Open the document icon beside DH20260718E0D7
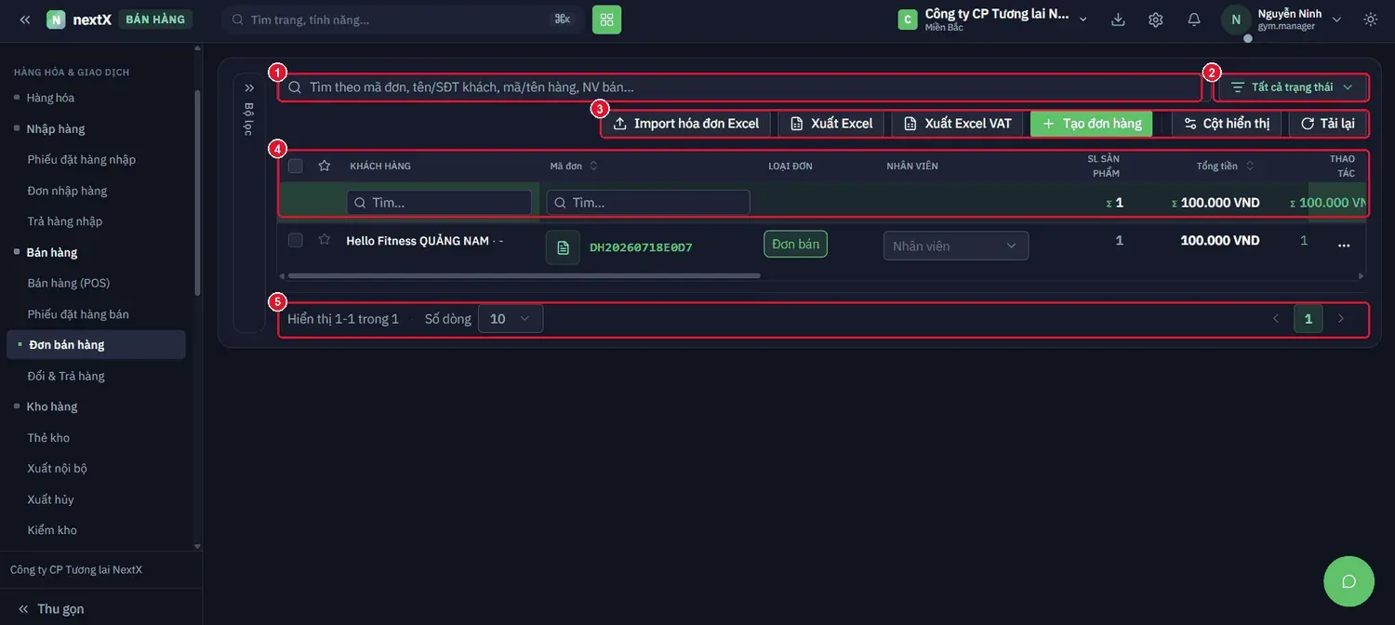The image size is (1395, 625). click(x=563, y=247)
